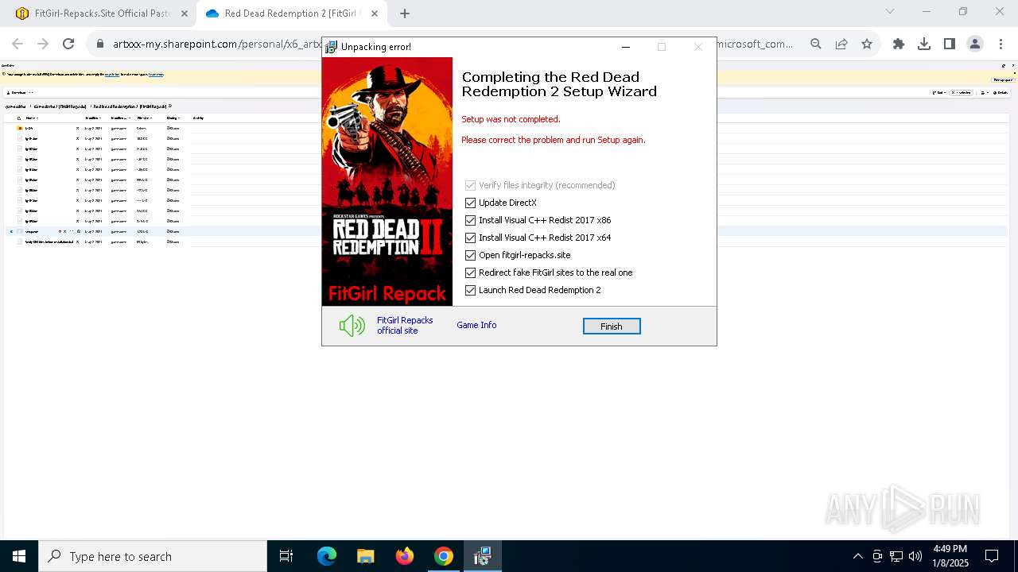Uncheck the Update DirectX checkbox

pos(470,203)
